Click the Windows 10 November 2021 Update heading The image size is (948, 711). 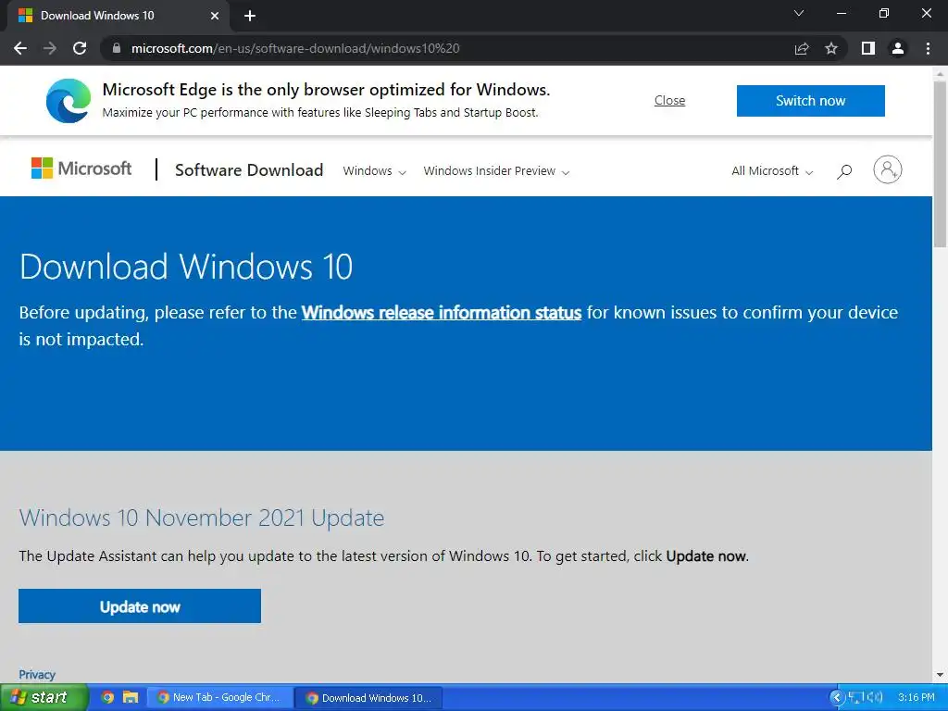[x=201, y=518]
